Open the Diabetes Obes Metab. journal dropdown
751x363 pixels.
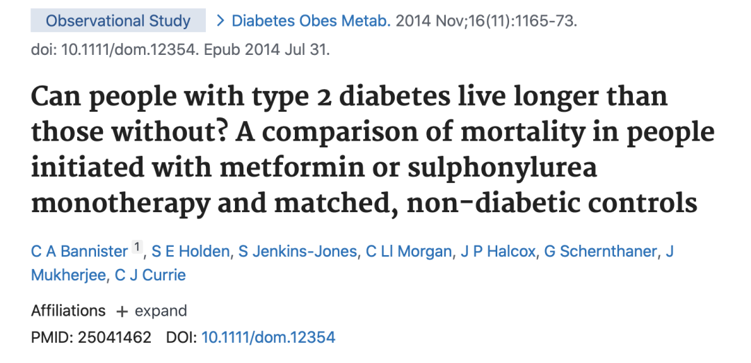pyautogui.click(x=311, y=21)
